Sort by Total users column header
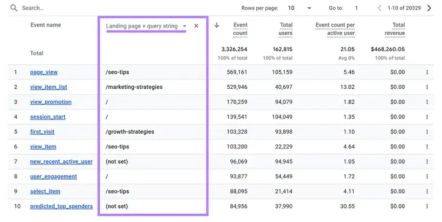 click(x=285, y=29)
